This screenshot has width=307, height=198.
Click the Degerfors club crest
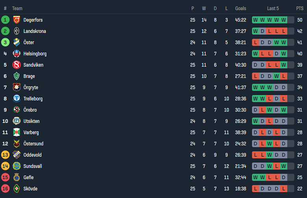tap(17, 20)
